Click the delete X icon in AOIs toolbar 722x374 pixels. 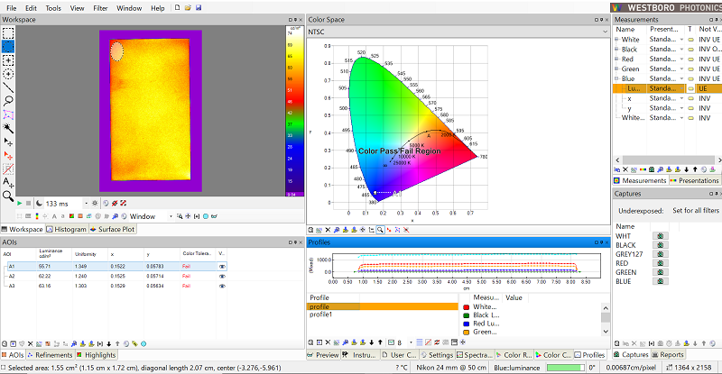pyautogui.click(x=31, y=343)
